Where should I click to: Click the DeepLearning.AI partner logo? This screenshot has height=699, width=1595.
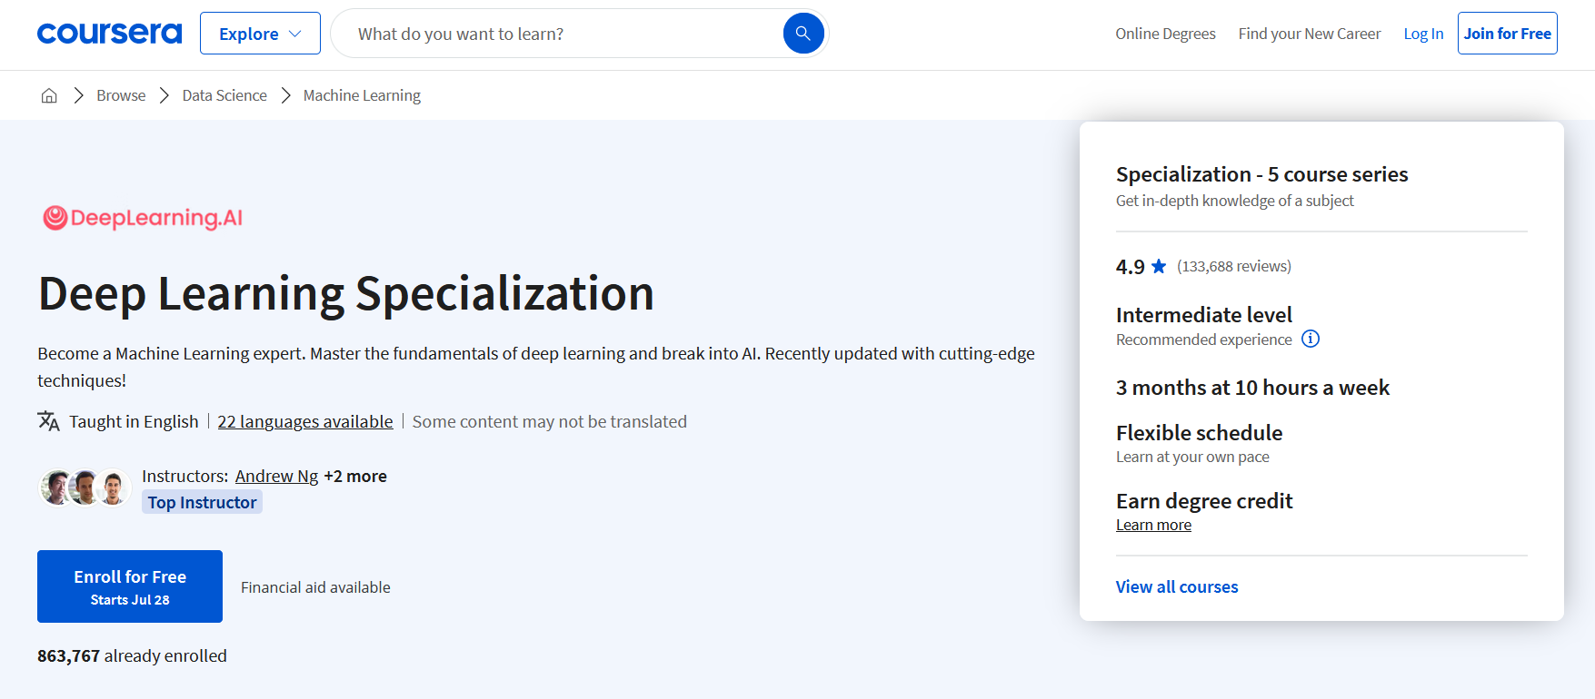click(143, 218)
